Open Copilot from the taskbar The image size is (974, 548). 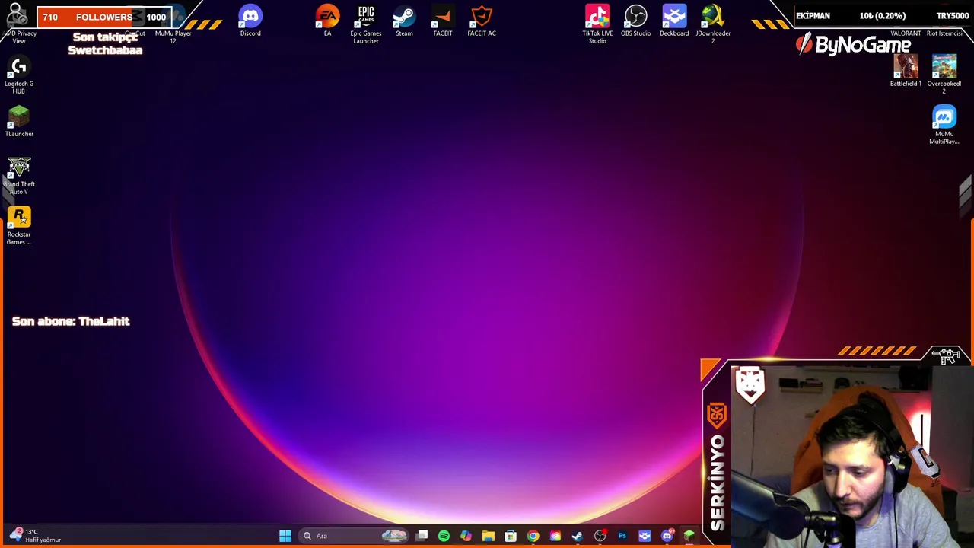coord(466,536)
